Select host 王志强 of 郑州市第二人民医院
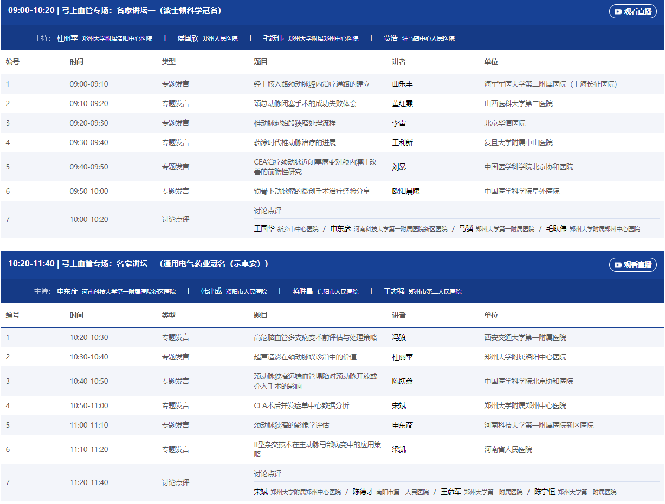 pyautogui.click(x=423, y=292)
